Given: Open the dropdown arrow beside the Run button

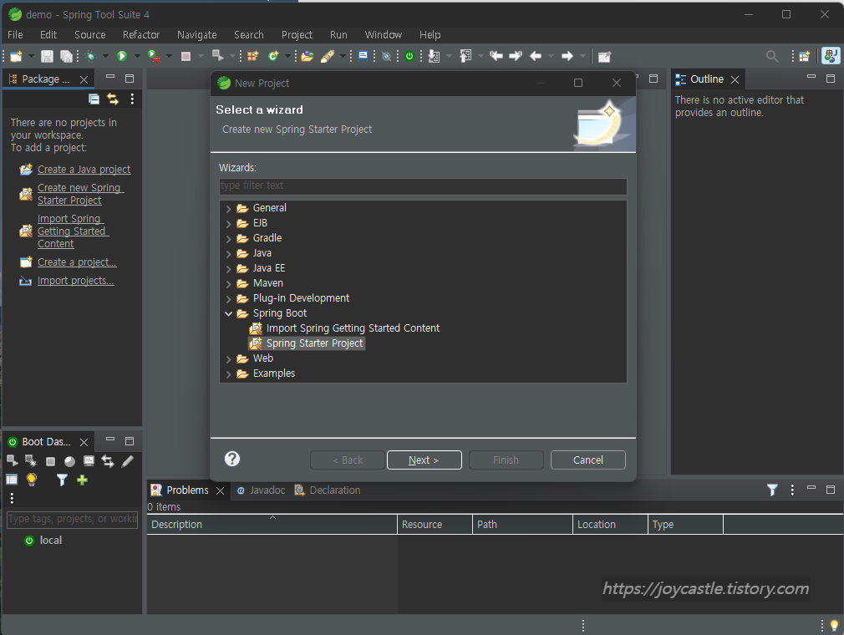Looking at the screenshot, I should click(137, 56).
